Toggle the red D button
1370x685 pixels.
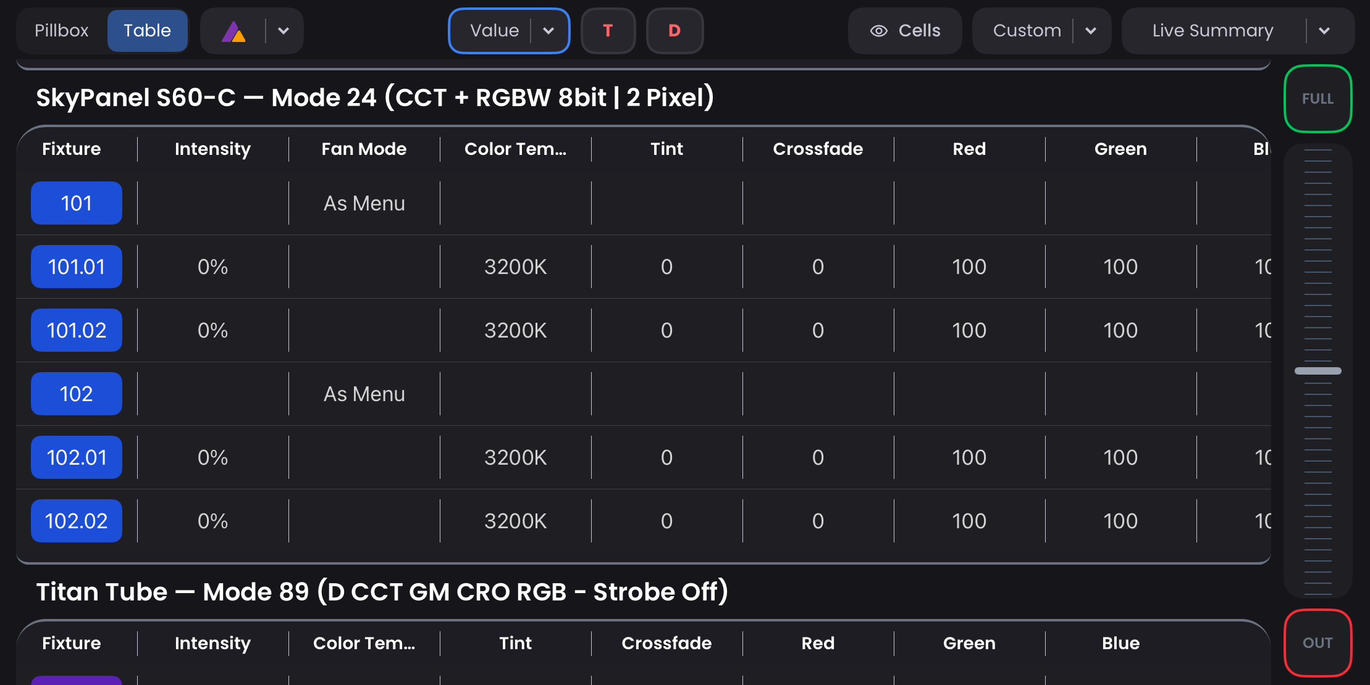pyautogui.click(x=674, y=31)
